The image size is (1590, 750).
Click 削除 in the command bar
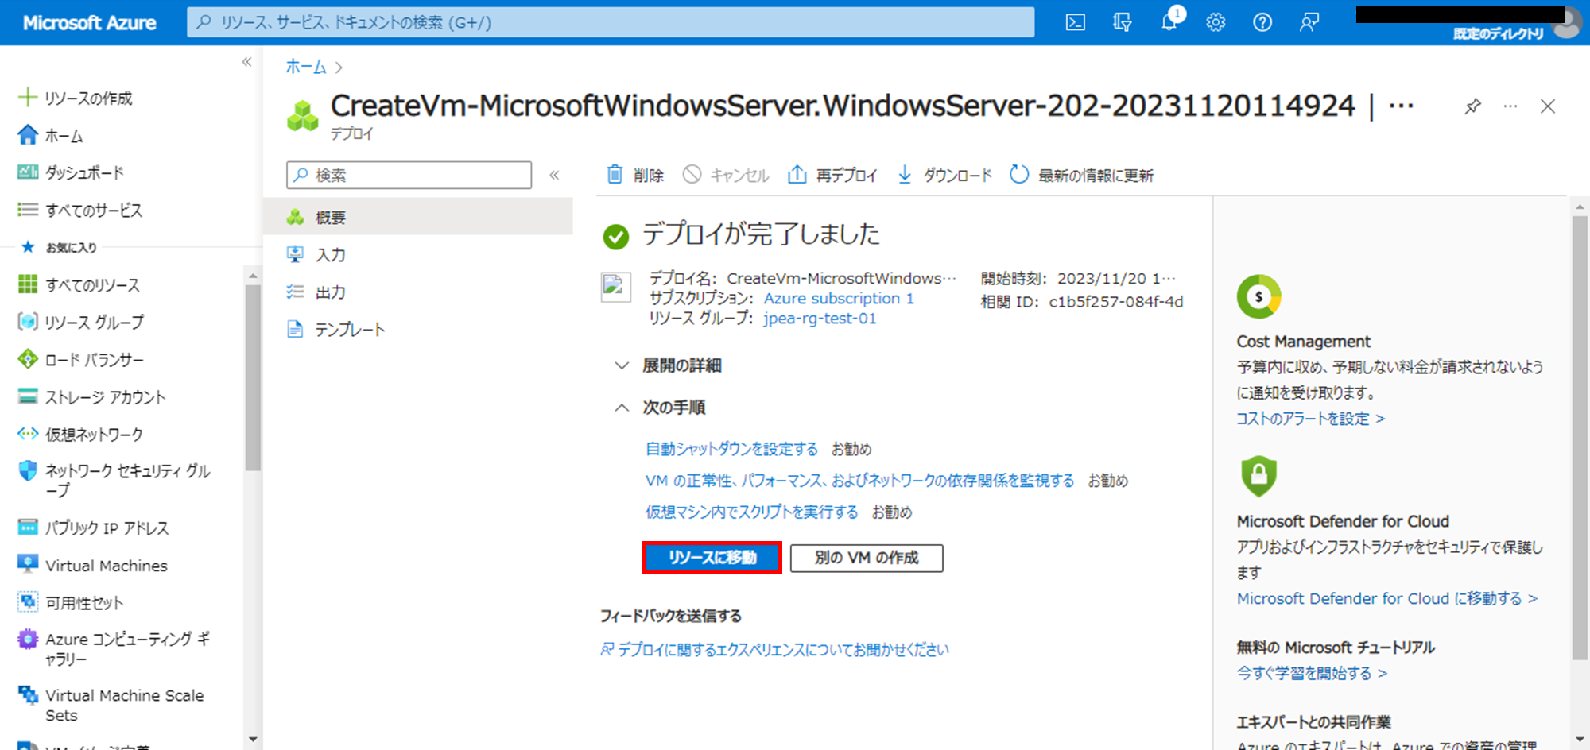(635, 175)
